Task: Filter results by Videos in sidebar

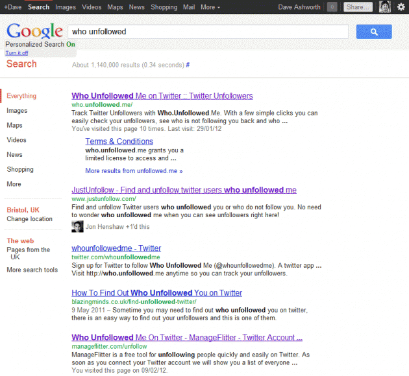Action: pos(16,140)
